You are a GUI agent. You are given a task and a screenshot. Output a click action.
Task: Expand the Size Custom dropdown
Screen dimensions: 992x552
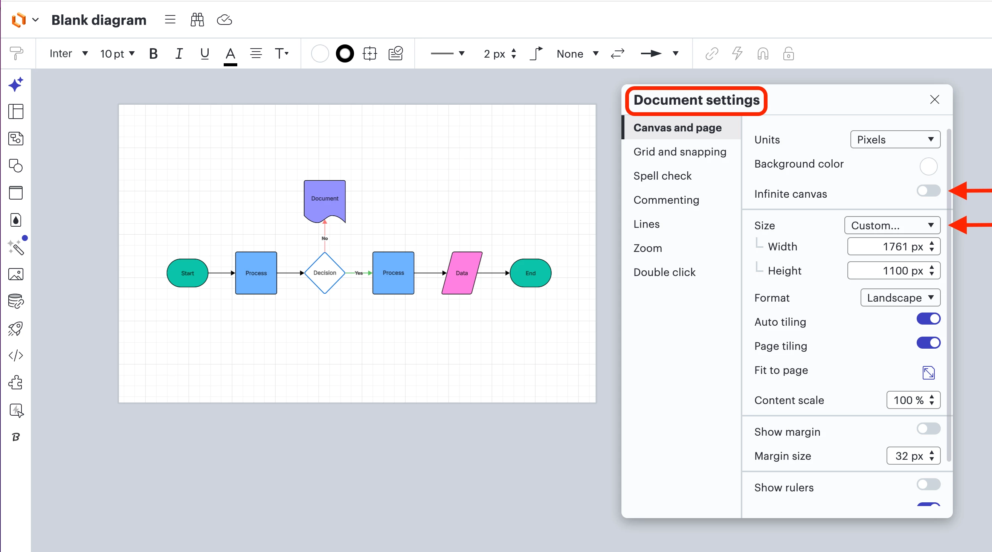(x=892, y=225)
